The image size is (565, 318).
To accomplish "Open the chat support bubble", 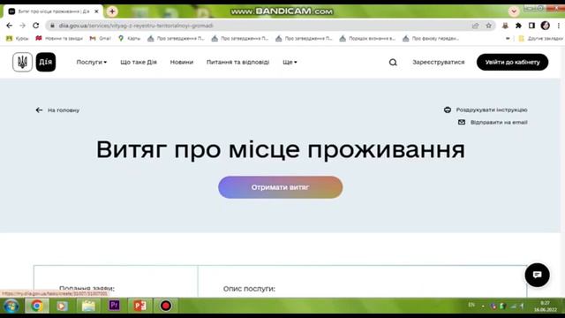I will coord(537,275).
